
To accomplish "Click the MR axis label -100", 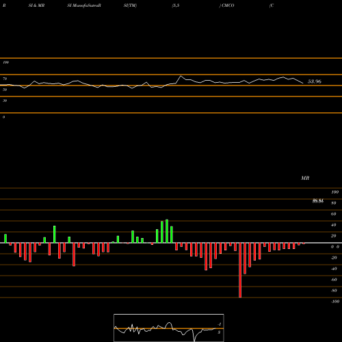I will click(335, 302).
